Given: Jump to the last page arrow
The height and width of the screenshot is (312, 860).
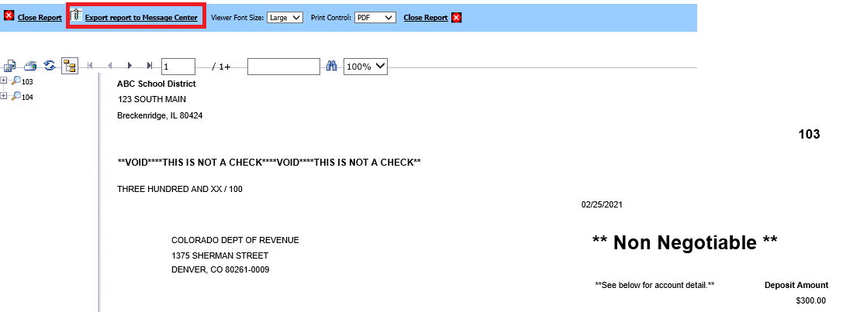Looking at the screenshot, I should pyautogui.click(x=149, y=67).
